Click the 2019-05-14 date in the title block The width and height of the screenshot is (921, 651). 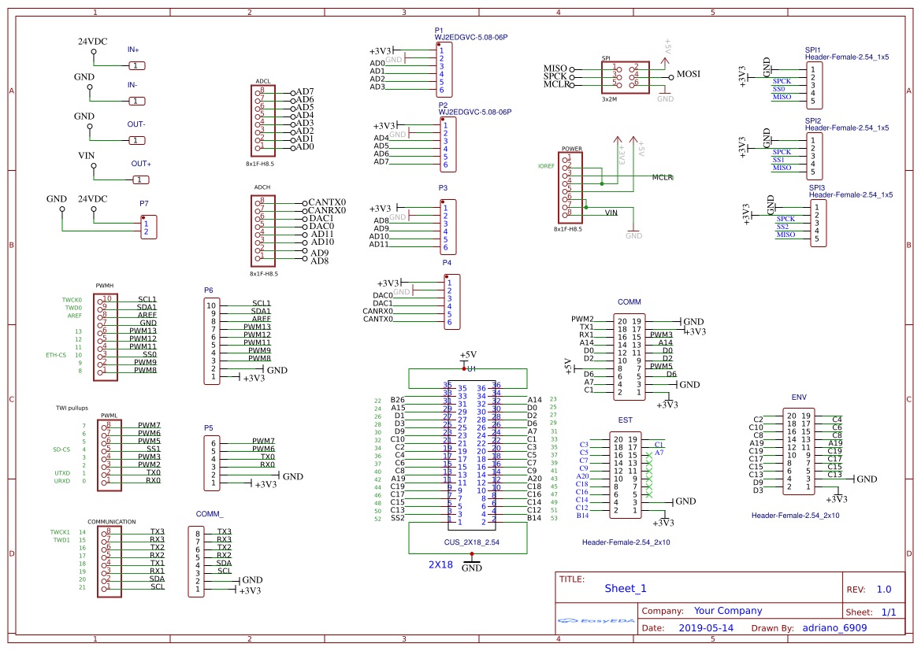[705, 627]
